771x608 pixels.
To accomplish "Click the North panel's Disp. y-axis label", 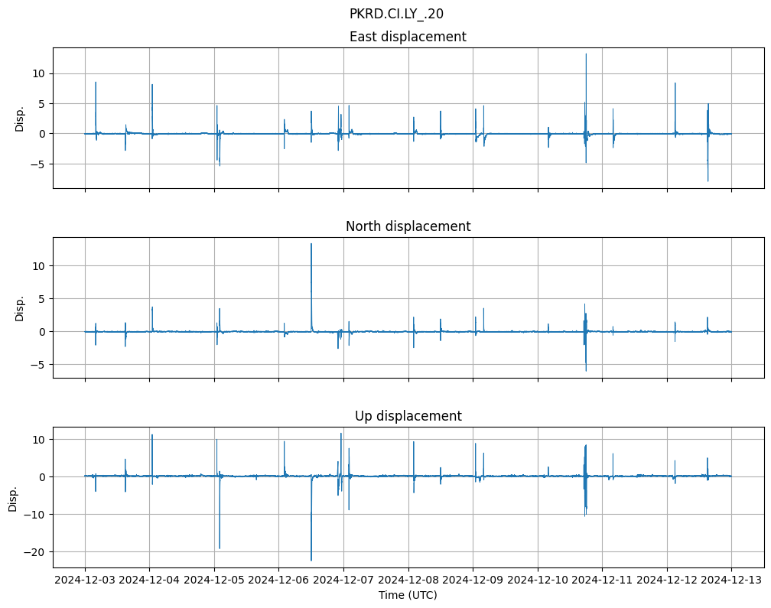I will (x=20, y=307).
